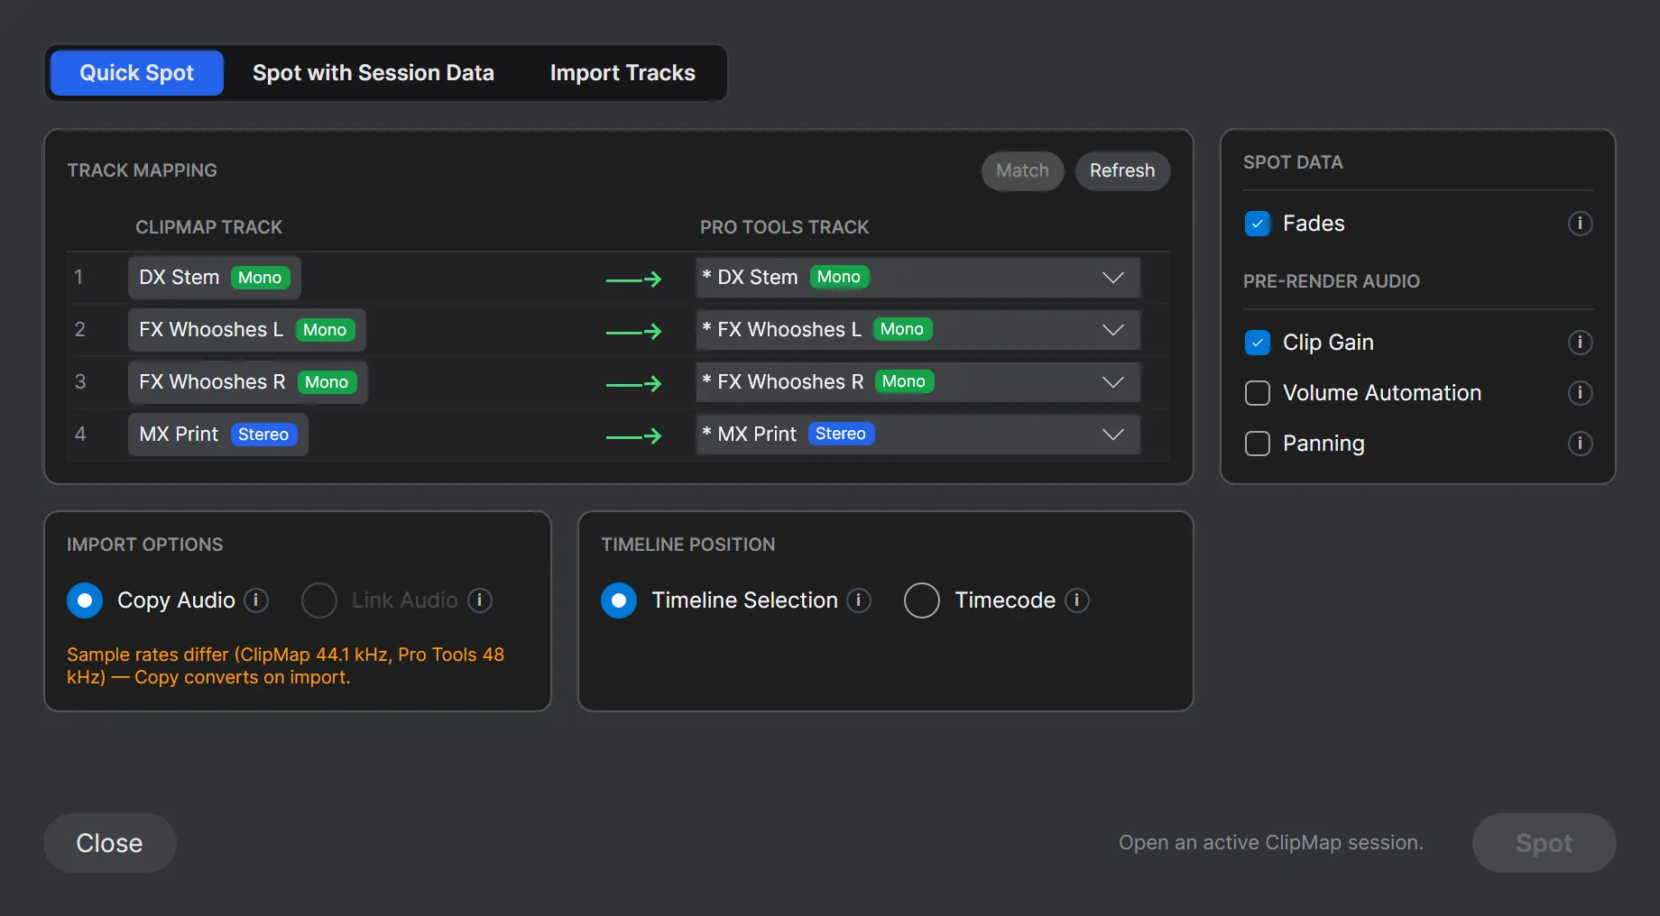Click the Match button
This screenshot has height=916, width=1660.
1023,171
